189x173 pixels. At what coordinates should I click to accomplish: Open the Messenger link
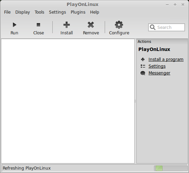(x=159, y=73)
